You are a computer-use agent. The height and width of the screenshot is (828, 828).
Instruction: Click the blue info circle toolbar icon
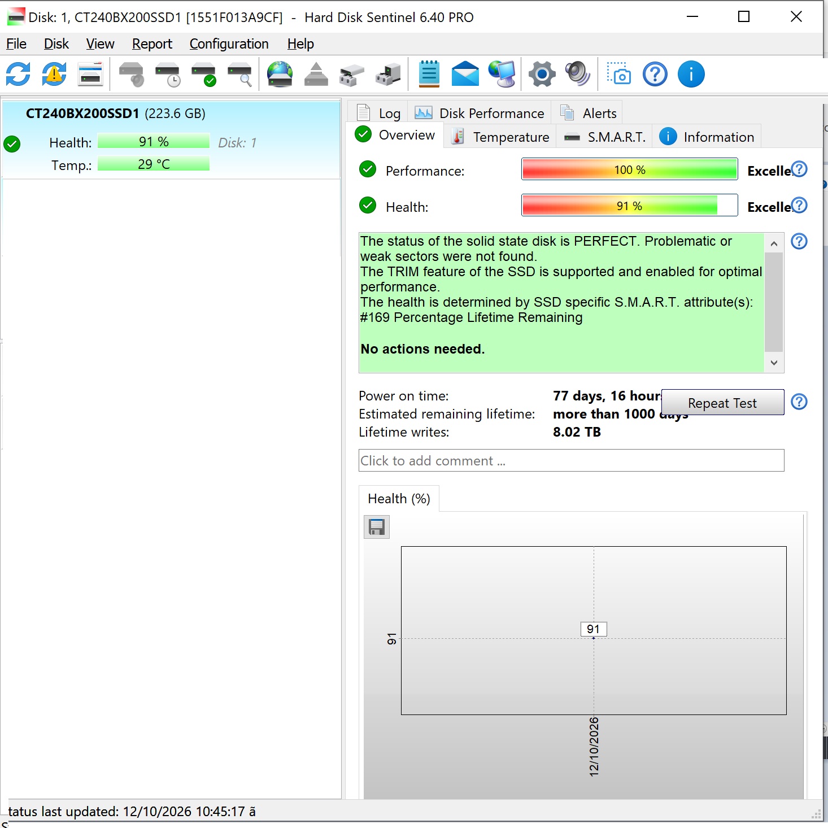(691, 74)
